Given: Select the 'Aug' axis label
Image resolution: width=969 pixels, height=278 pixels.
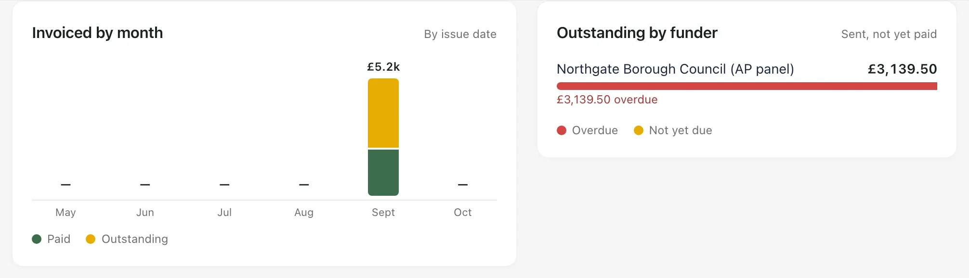Looking at the screenshot, I should (x=304, y=213).
